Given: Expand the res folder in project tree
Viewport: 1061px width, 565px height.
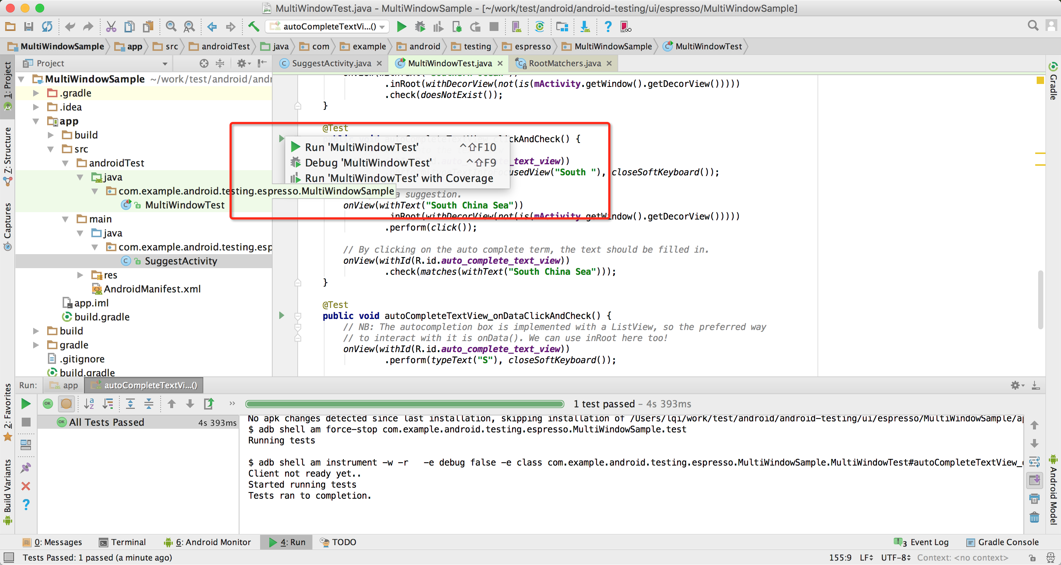Looking at the screenshot, I should click(x=80, y=275).
